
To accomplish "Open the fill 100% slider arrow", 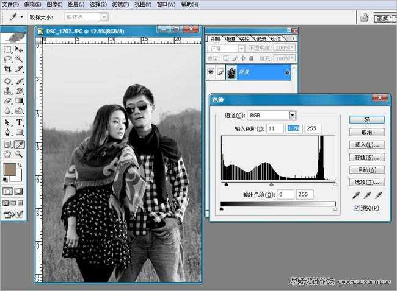I will 292,58.
